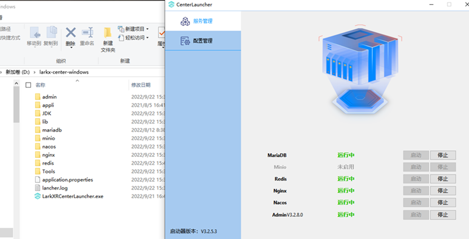Click larkx-center-windows in the address path

(x=64, y=72)
